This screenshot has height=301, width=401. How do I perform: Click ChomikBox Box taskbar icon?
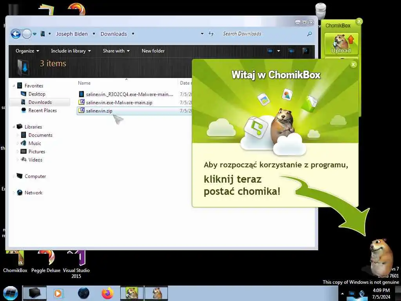[132, 293]
